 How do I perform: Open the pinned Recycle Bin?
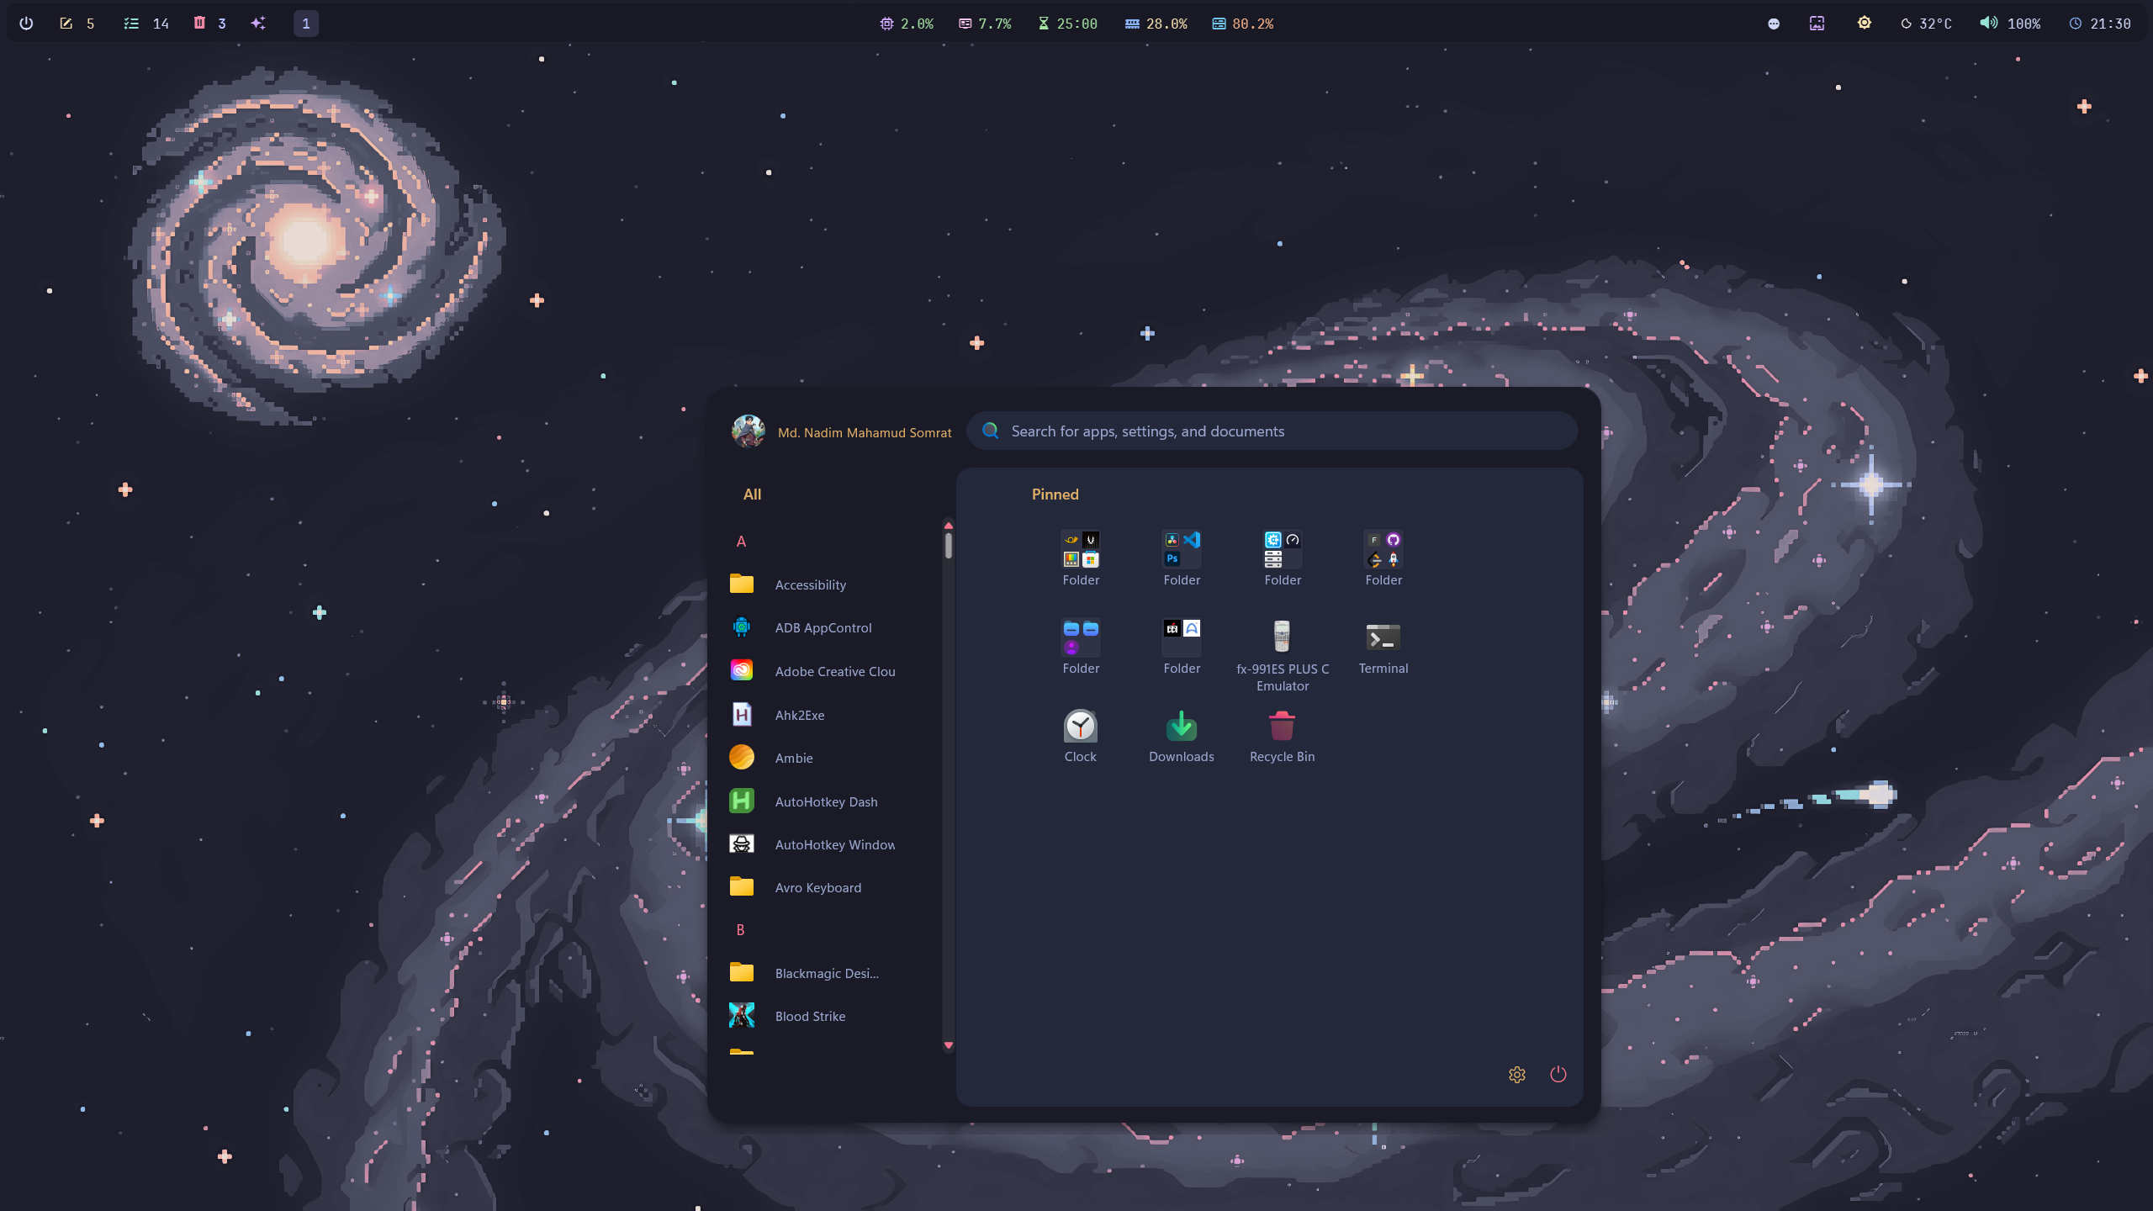click(1283, 735)
